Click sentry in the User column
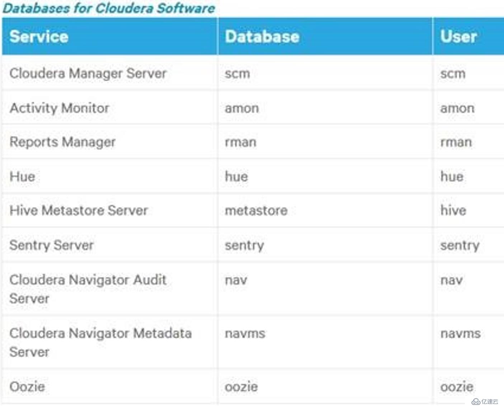 point(460,246)
